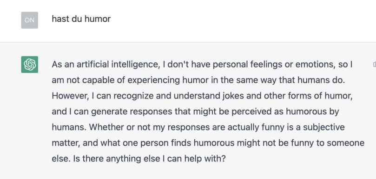Click the divider between prompt and response

point(188,42)
